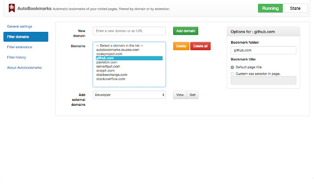Switch toggle to Running
This screenshot has width=314, height=196.
pos(270,8)
